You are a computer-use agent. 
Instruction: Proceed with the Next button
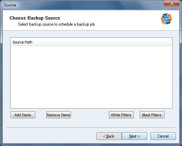tap(134, 136)
